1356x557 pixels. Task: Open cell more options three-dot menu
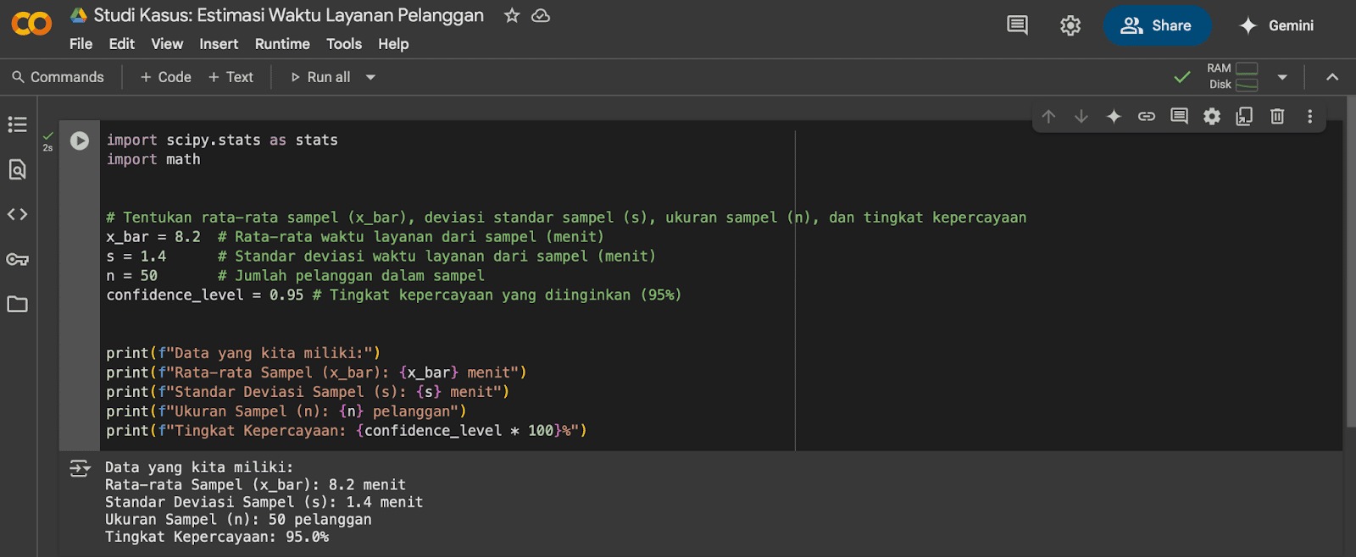[1309, 116]
